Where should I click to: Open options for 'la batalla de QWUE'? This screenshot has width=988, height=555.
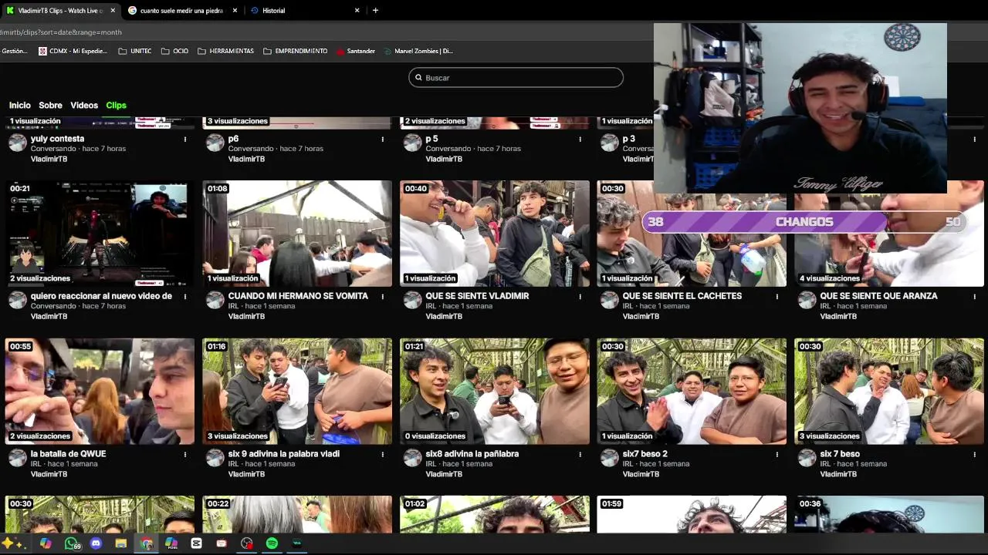[x=185, y=455]
